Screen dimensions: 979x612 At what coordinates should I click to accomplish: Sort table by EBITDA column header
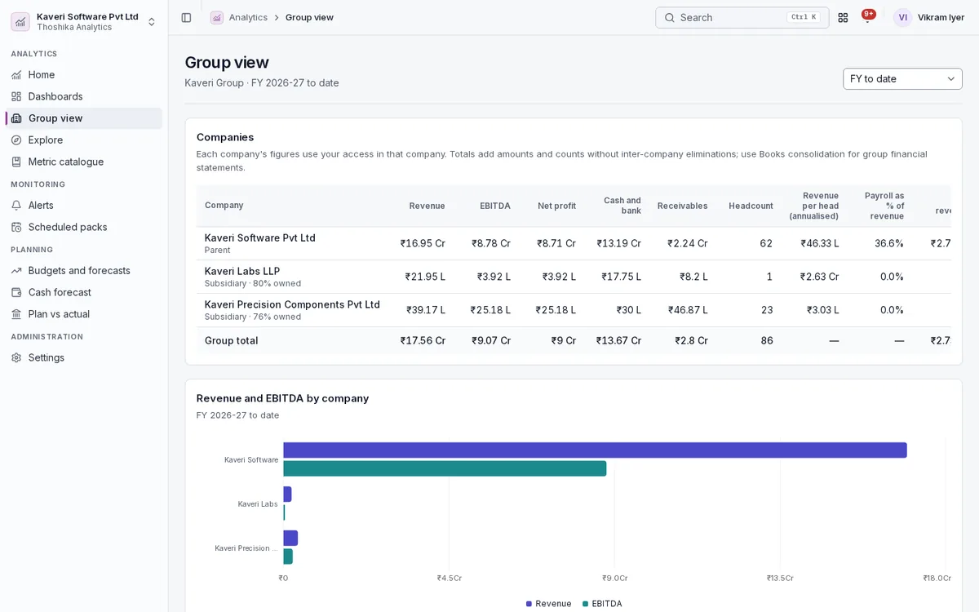click(x=495, y=206)
